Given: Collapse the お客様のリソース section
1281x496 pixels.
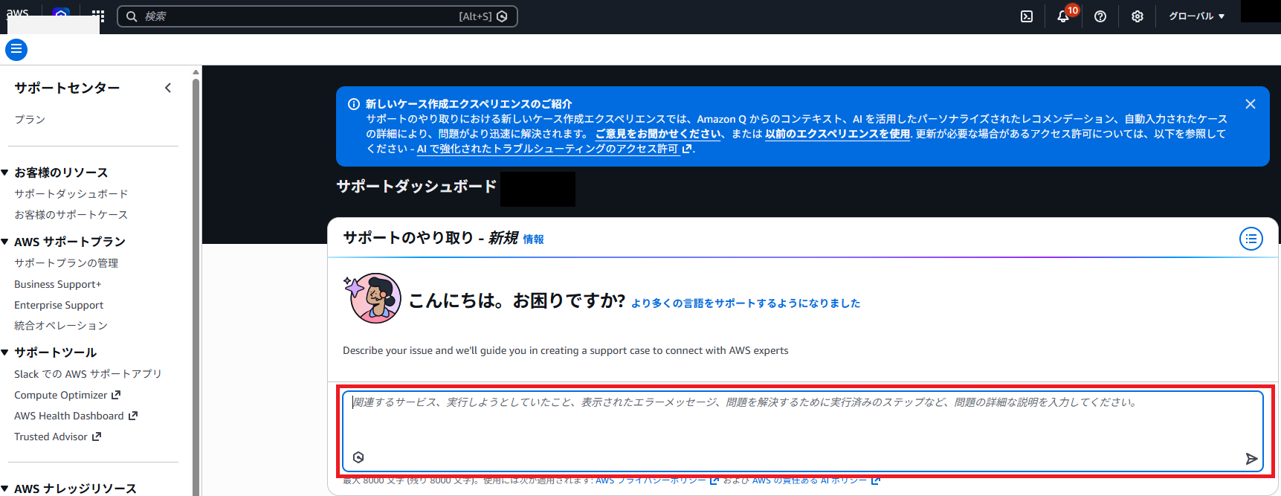Looking at the screenshot, I should [x=5, y=173].
